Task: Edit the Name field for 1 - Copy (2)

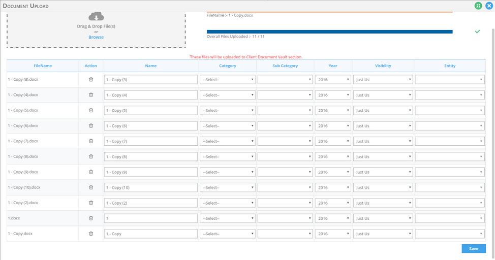Action: 150,203
